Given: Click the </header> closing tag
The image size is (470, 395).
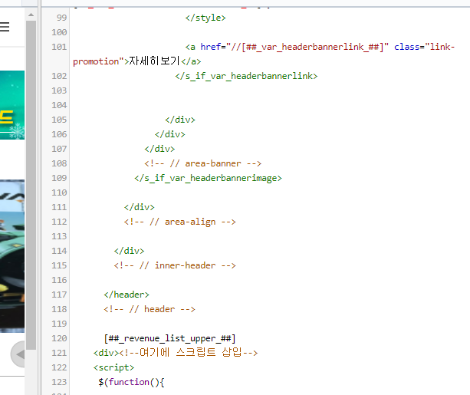Looking at the screenshot, I should [127, 295].
